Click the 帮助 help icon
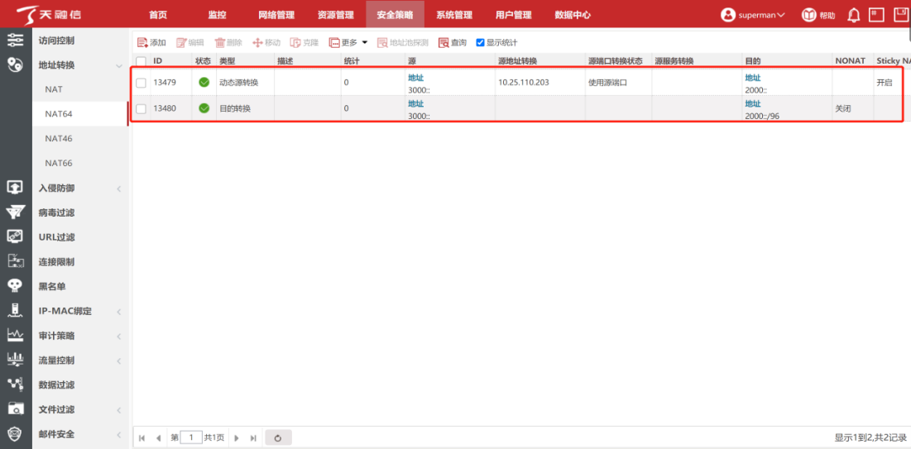Screen dimensions: 911x449 coord(808,15)
